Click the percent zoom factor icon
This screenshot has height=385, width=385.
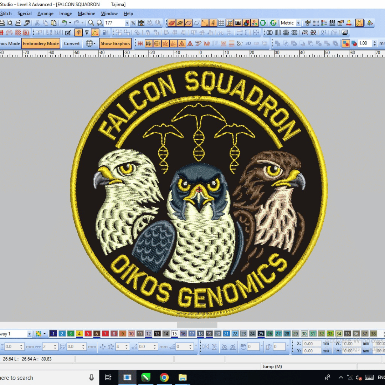coord(133,23)
